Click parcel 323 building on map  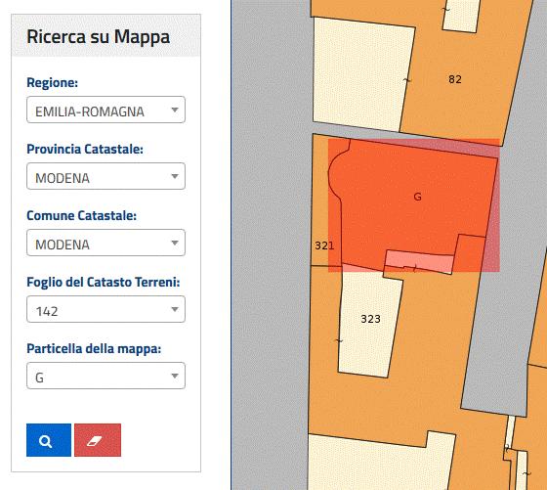[x=370, y=319]
